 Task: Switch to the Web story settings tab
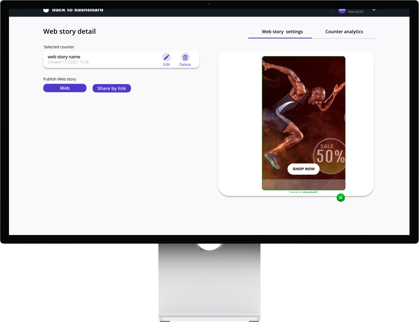(x=282, y=32)
